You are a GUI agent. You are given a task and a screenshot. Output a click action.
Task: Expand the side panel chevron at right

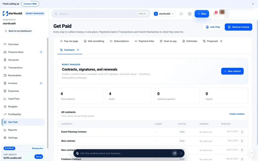[252, 153]
